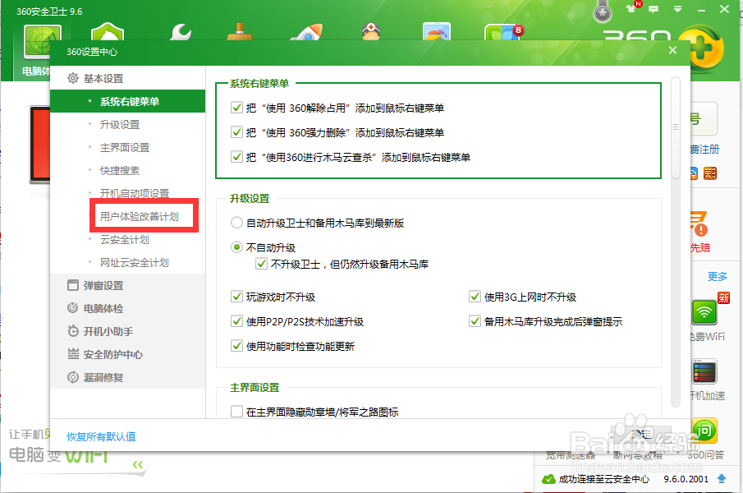Open the 360问答 icon
Screen dimensions: 743x493
[704, 431]
